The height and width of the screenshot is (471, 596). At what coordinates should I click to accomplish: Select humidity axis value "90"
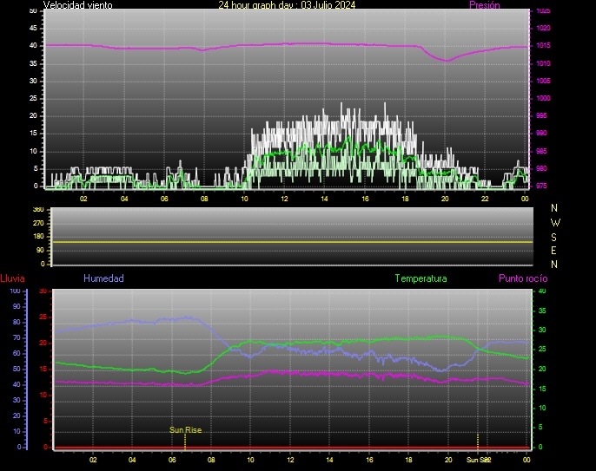17,306
